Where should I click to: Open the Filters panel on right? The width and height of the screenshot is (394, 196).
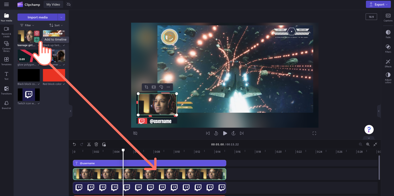pyautogui.click(x=388, y=49)
